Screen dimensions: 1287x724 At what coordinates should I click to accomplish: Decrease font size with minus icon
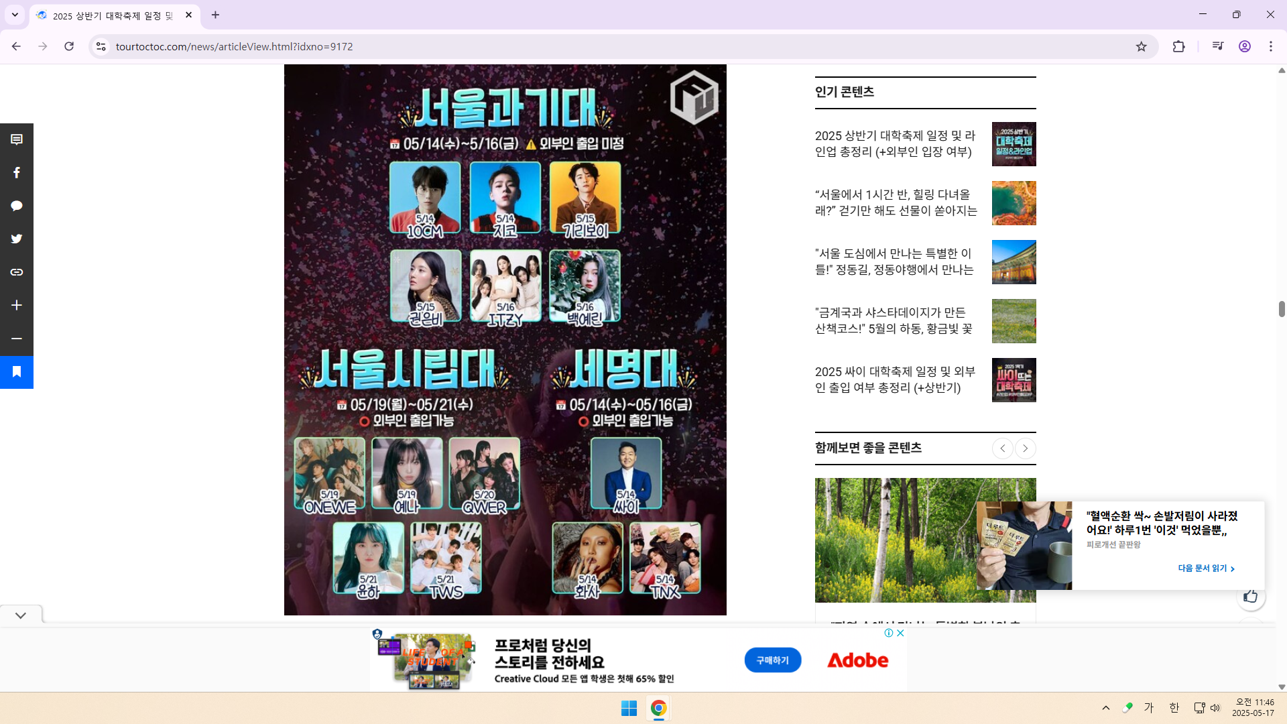click(x=17, y=339)
